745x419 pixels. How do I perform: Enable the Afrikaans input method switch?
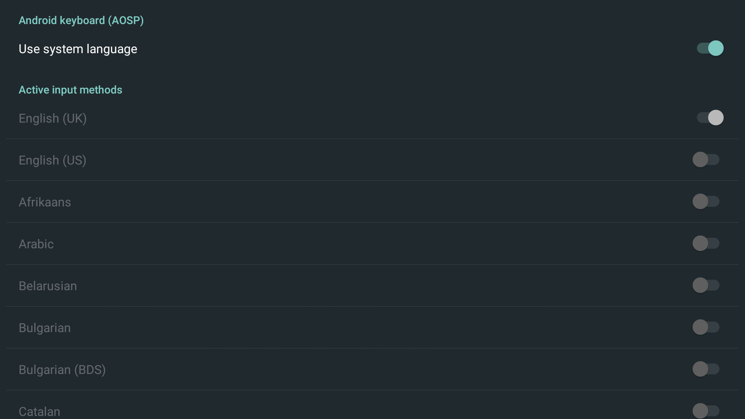point(706,202)
